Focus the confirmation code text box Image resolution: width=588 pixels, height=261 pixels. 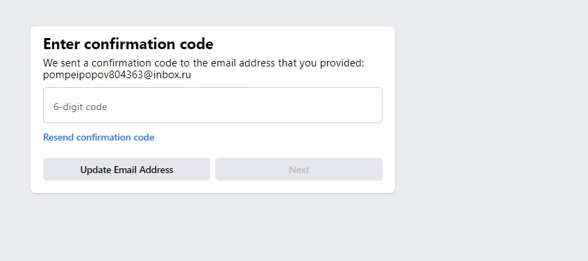click(212, 105)
